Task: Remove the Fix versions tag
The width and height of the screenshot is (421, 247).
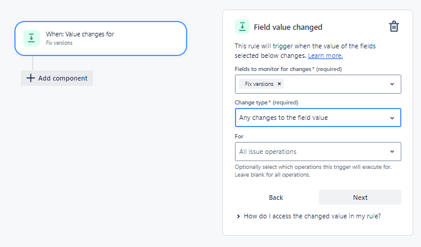Action: click(x=279, y=84)
